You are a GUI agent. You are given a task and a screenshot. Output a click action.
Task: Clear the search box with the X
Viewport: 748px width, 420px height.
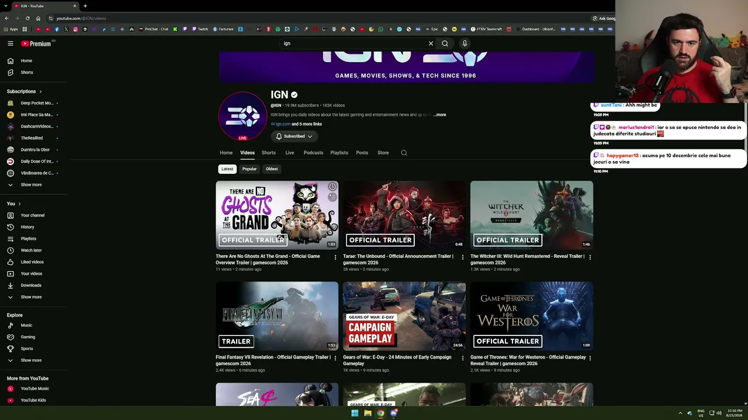pyautogui.click(x=431, y=43)
